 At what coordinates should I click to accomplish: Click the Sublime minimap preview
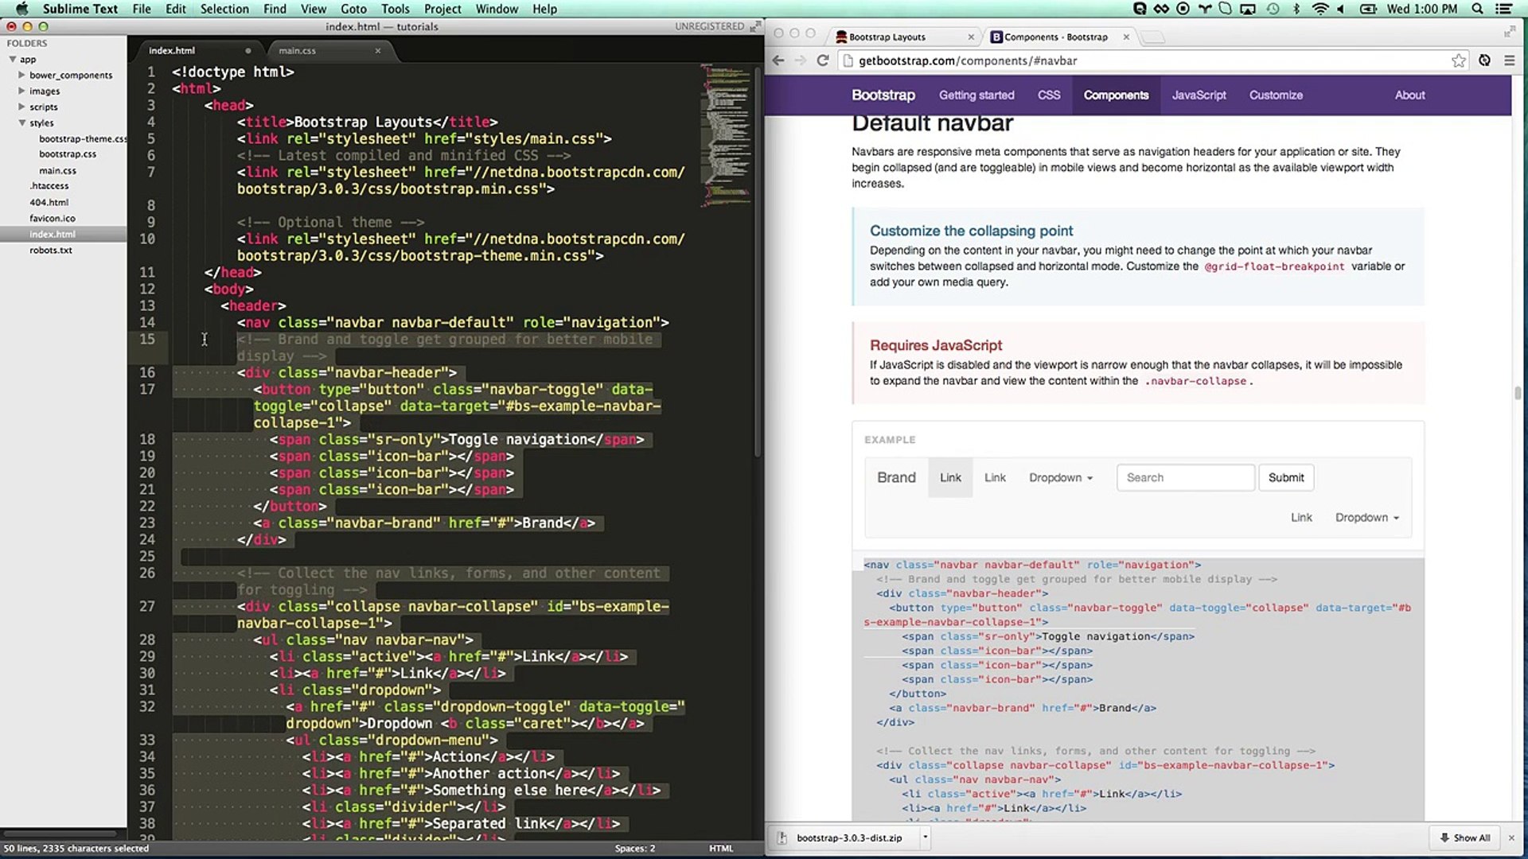tap(724, 135)
